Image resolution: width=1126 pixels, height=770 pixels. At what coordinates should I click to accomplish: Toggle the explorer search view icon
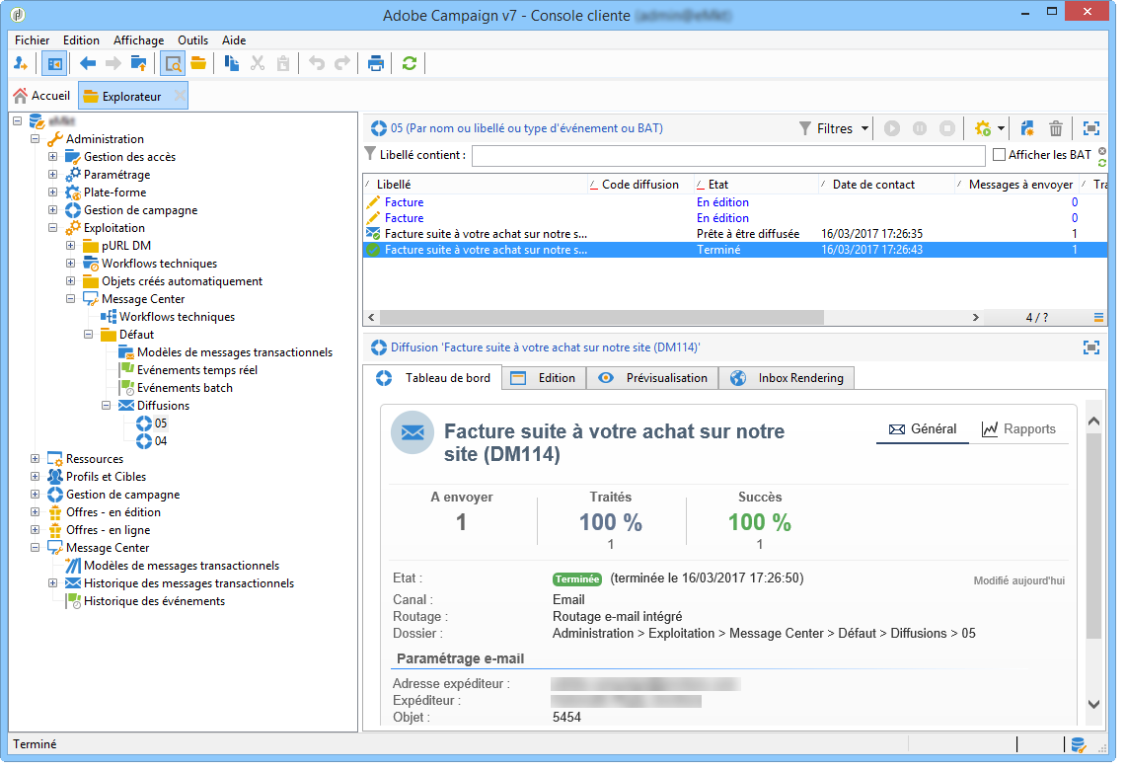pyautogui.click(x=173, y=64)
